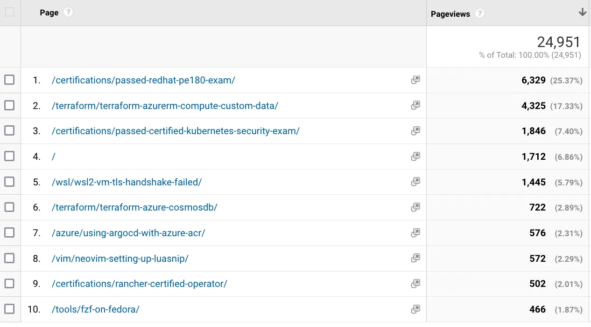The height and width of the screenshot is (327, 591).
Task: Open external link icon for terraform-azure-cosmosdb row
Action: (x=415, y=207)
